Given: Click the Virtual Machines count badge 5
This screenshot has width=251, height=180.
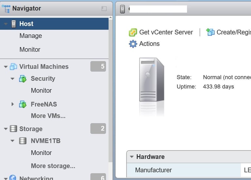Looking at the screenshot, I should click(98, 66).
